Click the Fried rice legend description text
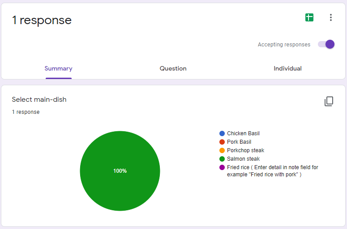Image resolution: width=347 pixels, height=229 pixels. point(272,171)
